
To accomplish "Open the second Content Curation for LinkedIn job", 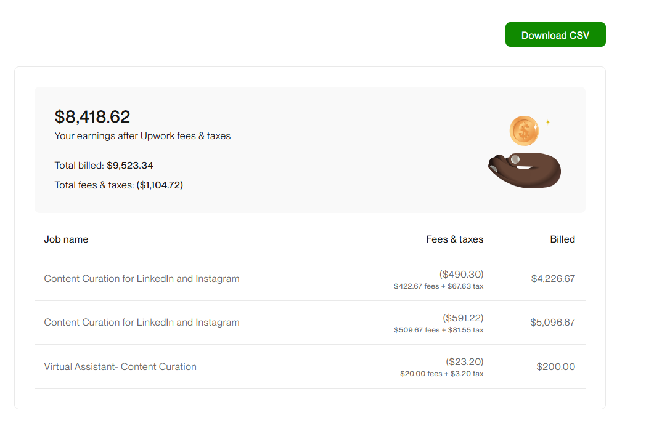I will point(142,323).
